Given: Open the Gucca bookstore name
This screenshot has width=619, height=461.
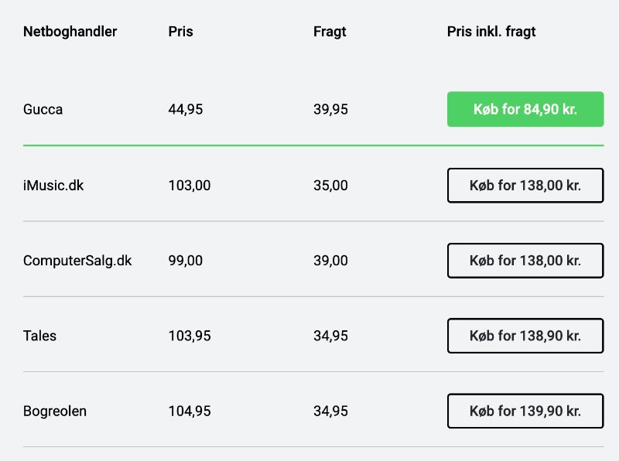Looking at the screenshot, I should (43, 109).
